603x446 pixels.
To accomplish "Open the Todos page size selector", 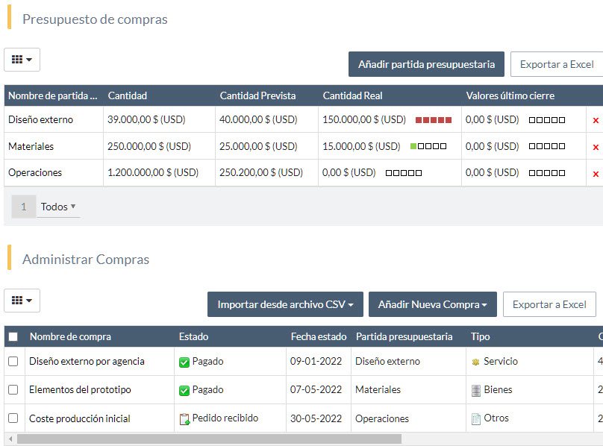I will tap(58, 207).
